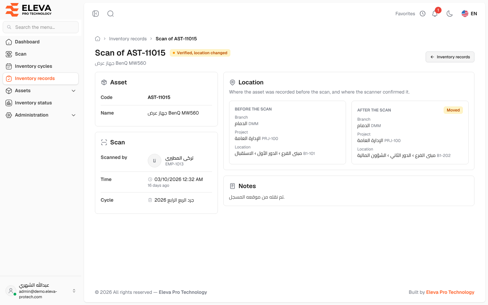Collapse the sidebar panel icon
Viewport: 488px width, 305px height.
pos(96,14)
